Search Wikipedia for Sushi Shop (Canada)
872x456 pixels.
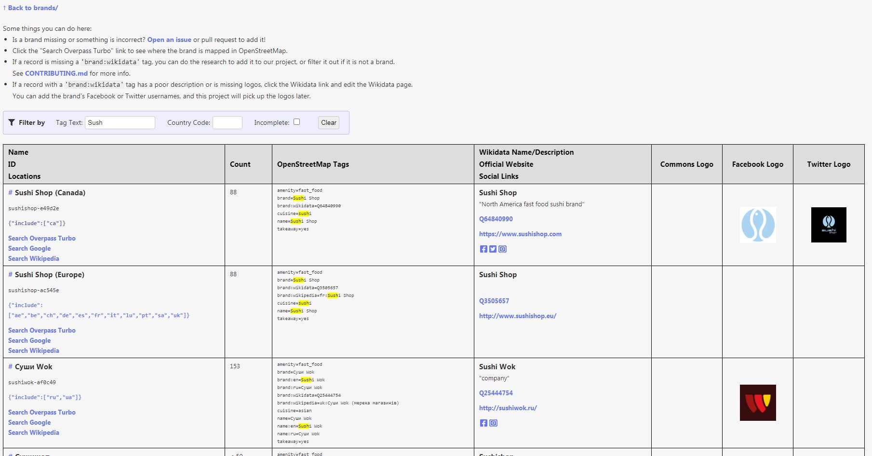(x=34, y=258)
